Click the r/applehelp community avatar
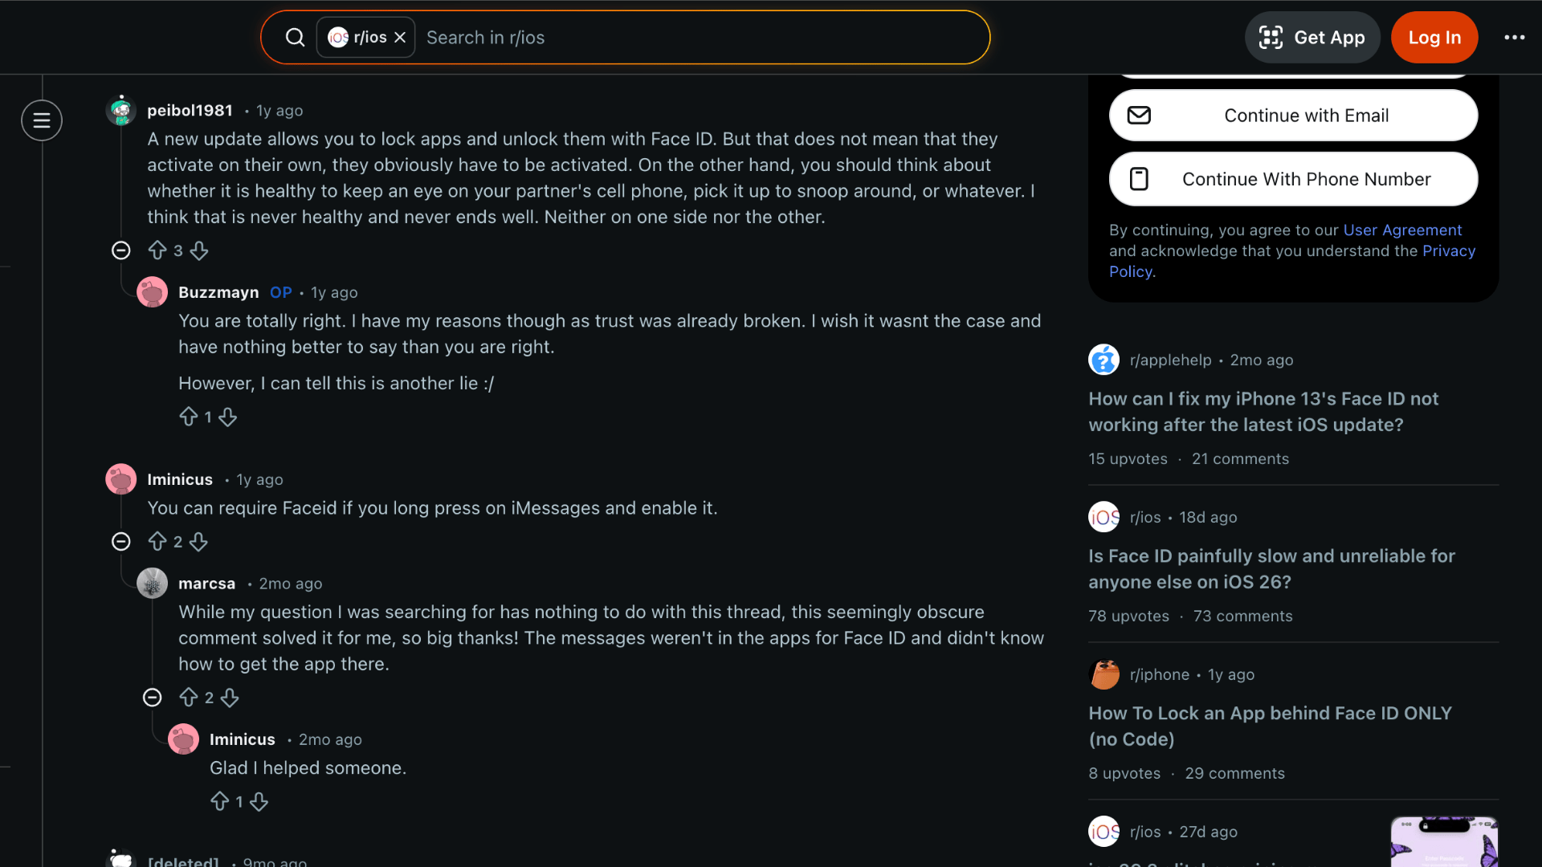This screenshot has width=1542, height=867. [1103, 360]
